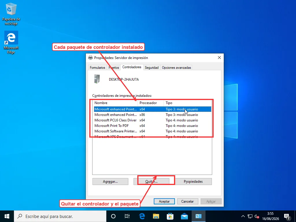Sort drivers by the Tipo column header
This screenshot has width=296, height=222.
(x=188, y=103)
